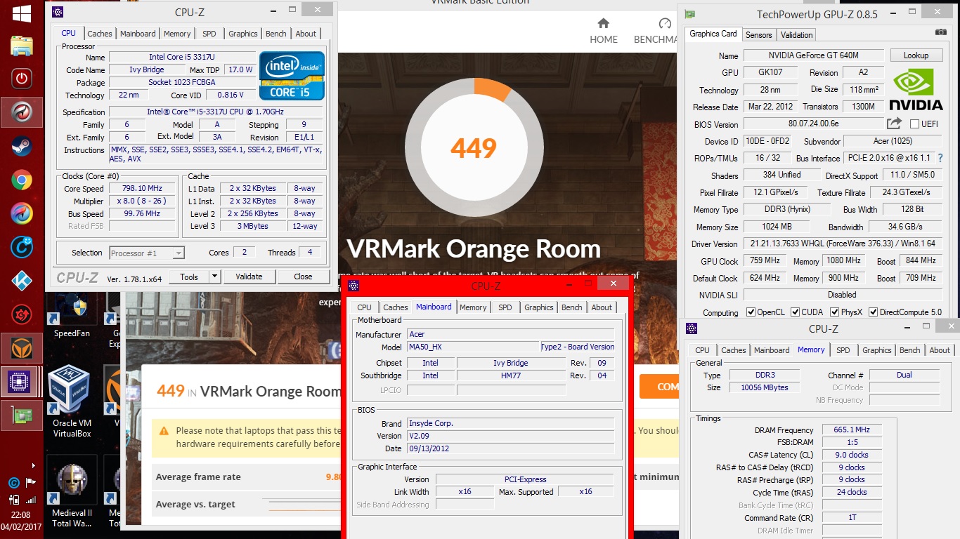Toggle the OpenCL checkbox
This screenshot has width=960, height=539.
[x=751, y=312]
